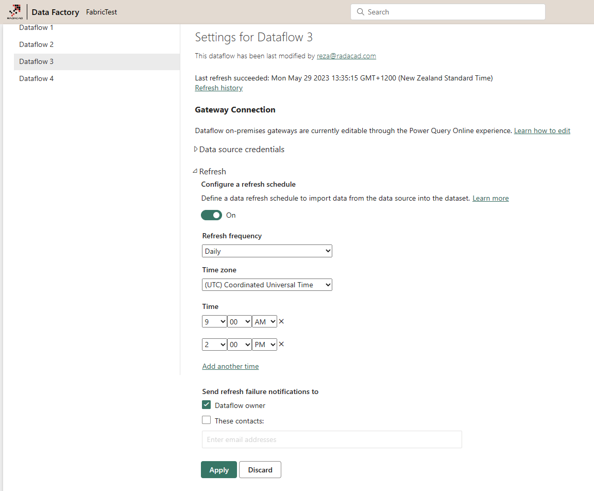Open the Refresh history link
The width and height of the screenshot is (594, 491).
coord(219,88)
